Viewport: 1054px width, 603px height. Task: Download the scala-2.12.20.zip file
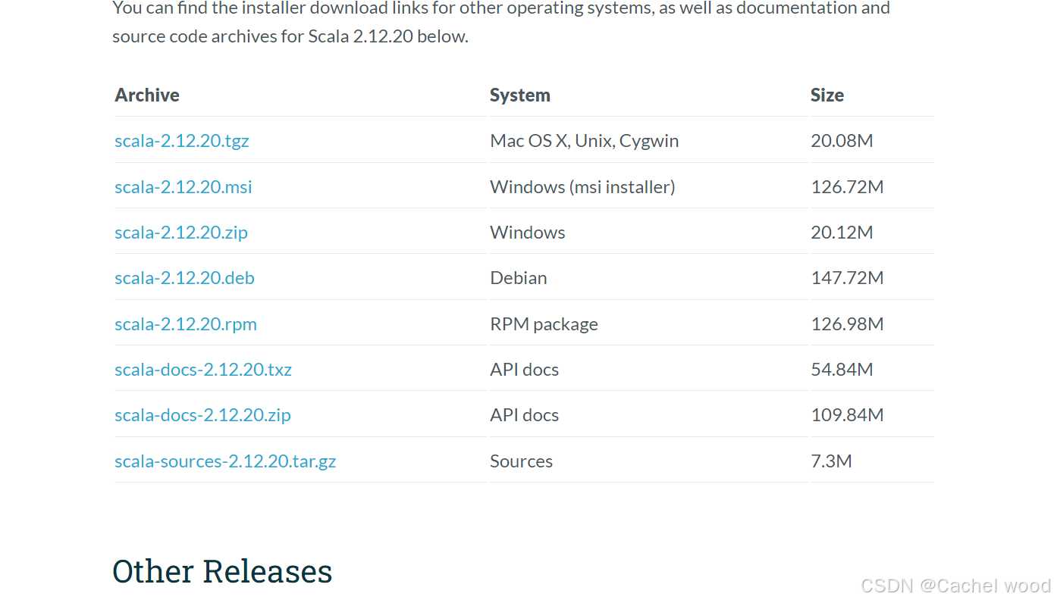coord(181,232)
